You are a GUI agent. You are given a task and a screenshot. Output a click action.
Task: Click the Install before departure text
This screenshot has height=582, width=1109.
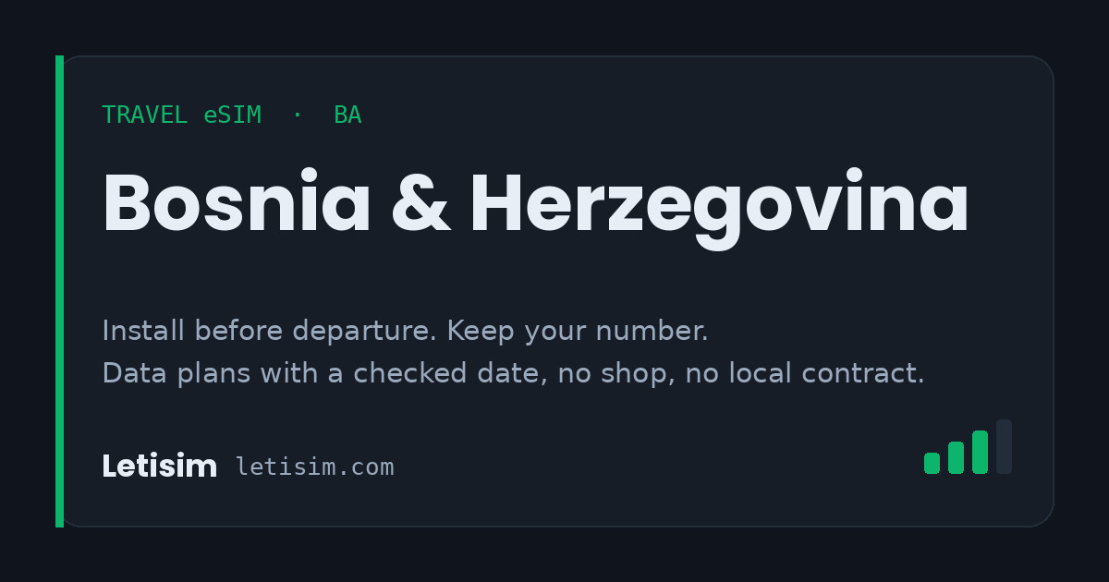click(271, 331)
